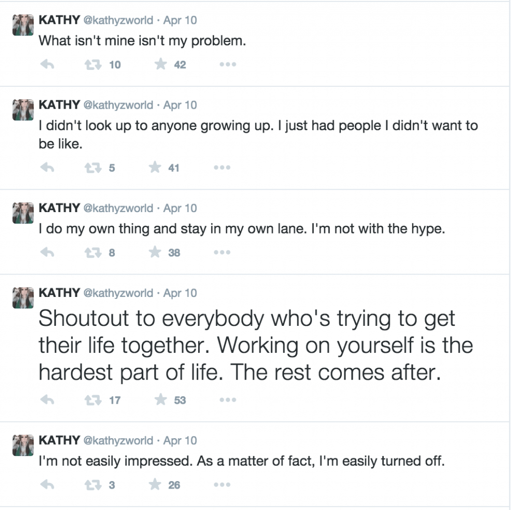Click the @kathyzworld handle on the first tweet
Image resolution: width=511 pixels, height=510 pixels.
(x=118, y=20)
